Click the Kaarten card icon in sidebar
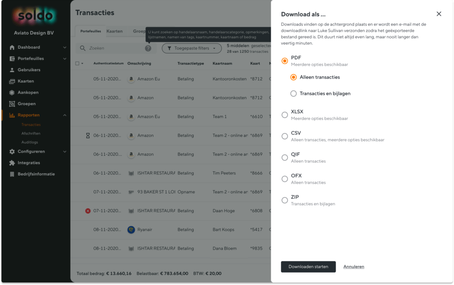This screenshot has height=285, width=454. coord(12,81)
